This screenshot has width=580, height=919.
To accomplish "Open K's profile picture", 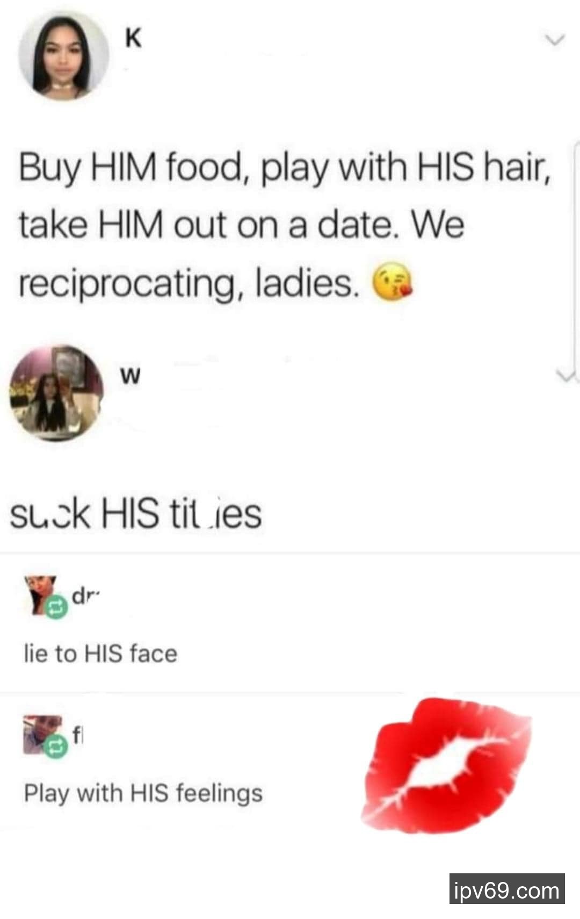I will click(63, 56).
